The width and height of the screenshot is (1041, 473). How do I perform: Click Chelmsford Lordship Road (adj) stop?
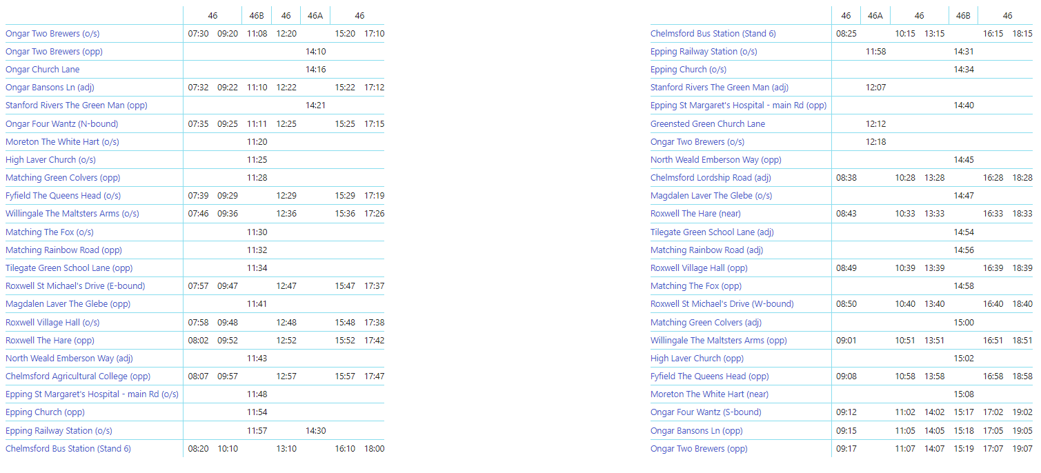coord(711,178)
